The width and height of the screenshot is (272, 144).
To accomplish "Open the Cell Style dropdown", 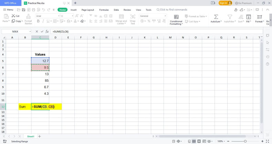I will [x=192, y=21].
